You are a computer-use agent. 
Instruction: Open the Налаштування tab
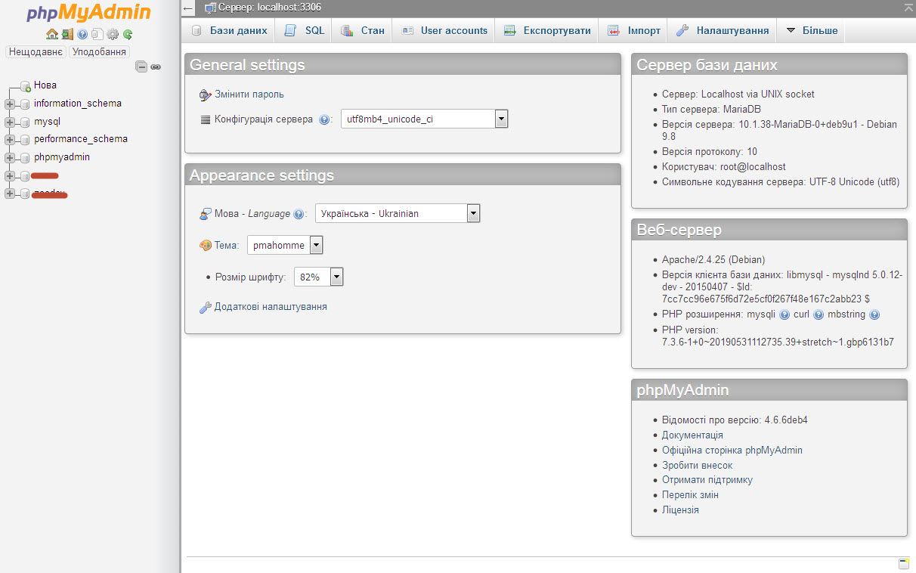(x=723, y=30)
